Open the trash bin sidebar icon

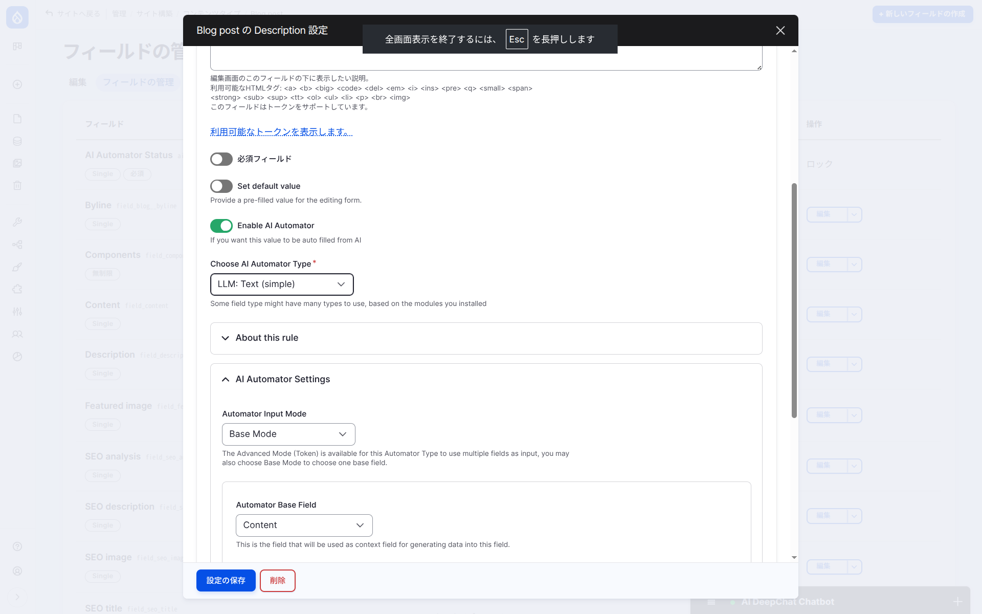(17, 186)
